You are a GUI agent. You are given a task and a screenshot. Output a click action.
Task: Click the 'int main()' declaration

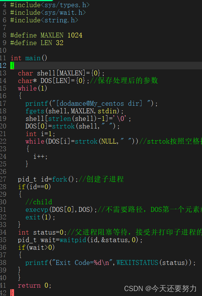[29, 58]
